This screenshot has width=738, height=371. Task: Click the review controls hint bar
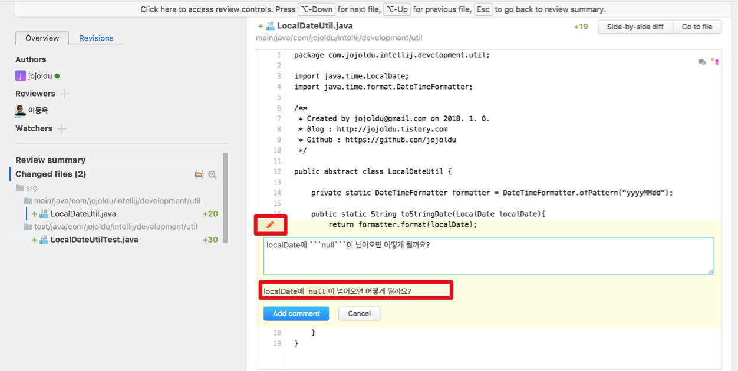tap(373, 9)
